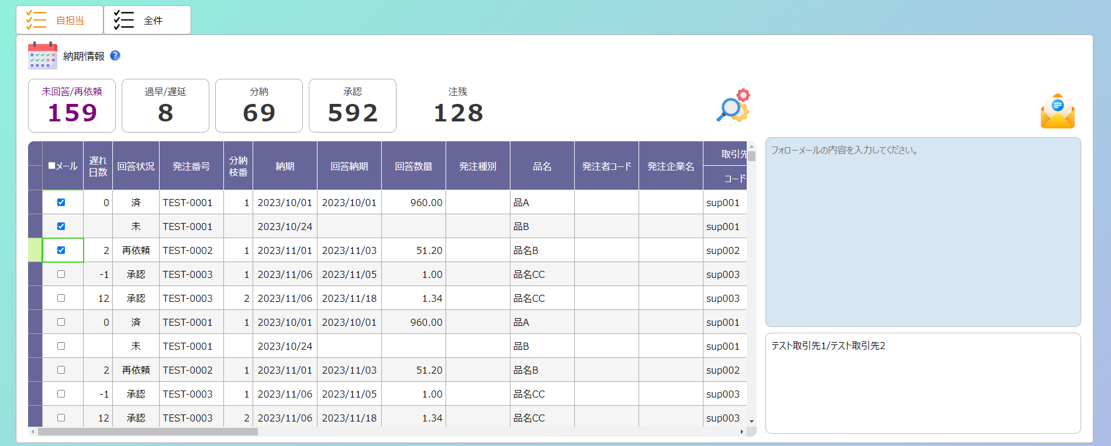Viewport: 1111px width, 446px height.
Task: Click the calendar icon beside 納期情報
Action: (43, 55)
